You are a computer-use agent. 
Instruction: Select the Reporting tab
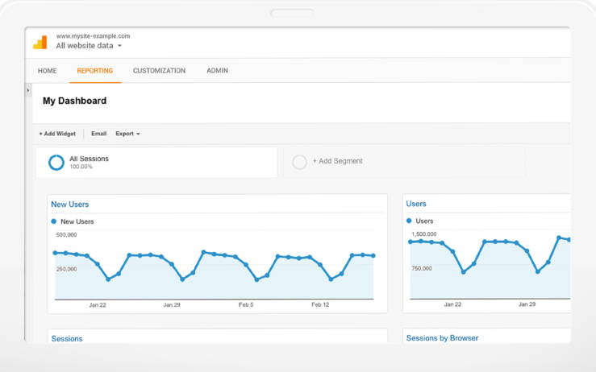coord(95,71)
